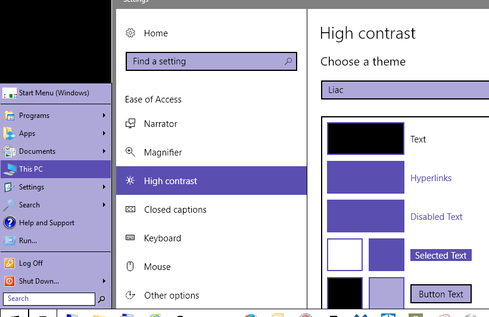Open Narrator via its icon
This screenshot has height=317, width=489.
(x=130, y=123)
